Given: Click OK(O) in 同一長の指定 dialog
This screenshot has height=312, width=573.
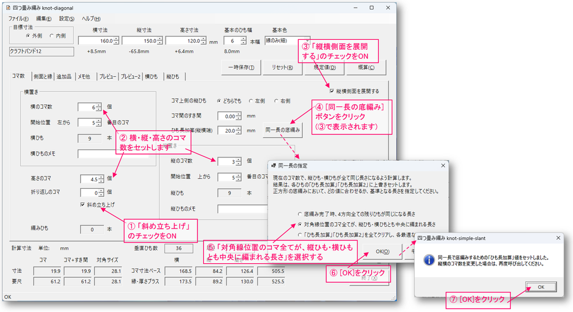Looking at the screenshot, I should click(382, 252).
